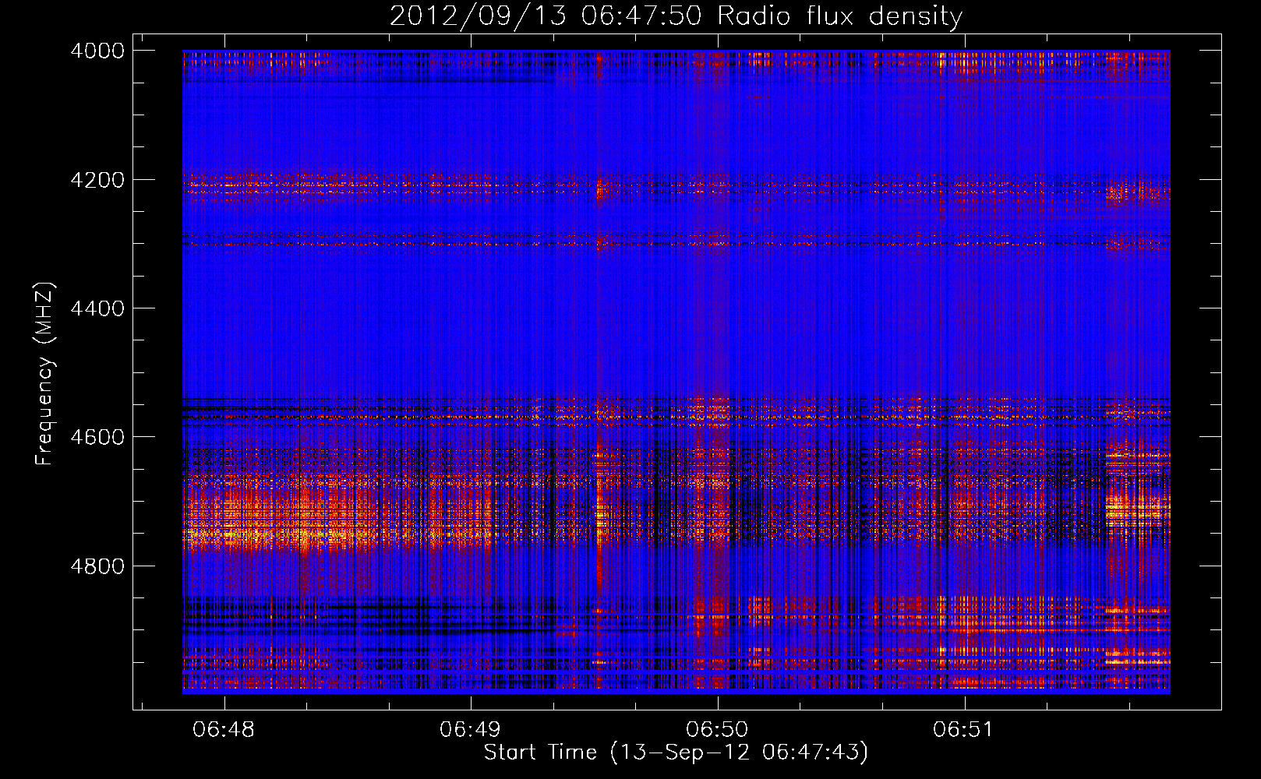The width and height of the screenshot is (1261, 779).
Task: Click the 4600 frequency tick label
Action: [97, 437]
